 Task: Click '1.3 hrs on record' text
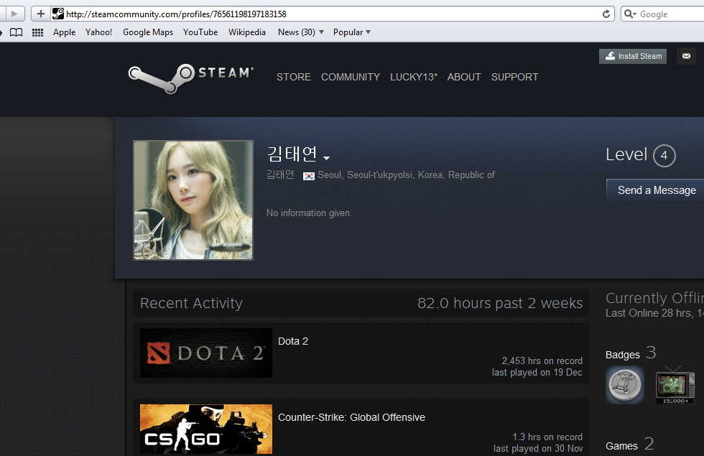pyautogui.click(x=547, y=437)
